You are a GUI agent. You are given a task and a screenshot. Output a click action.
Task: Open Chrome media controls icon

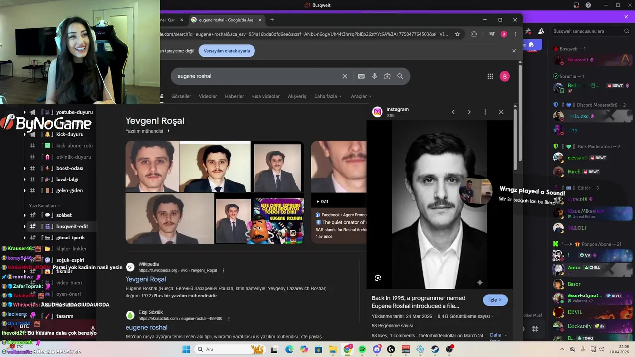pos(492,34)
